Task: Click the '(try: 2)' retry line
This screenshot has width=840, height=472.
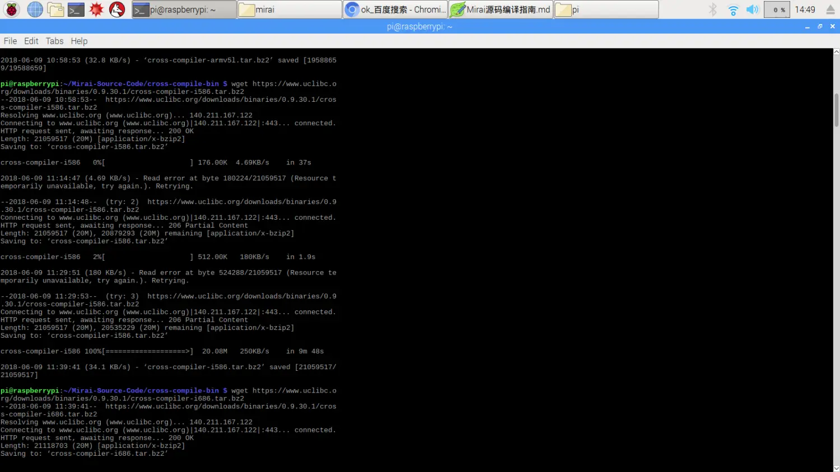Action: (x=169, y=206)
